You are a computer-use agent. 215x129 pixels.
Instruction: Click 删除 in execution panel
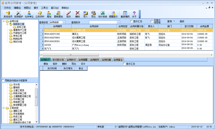[64, 64]
